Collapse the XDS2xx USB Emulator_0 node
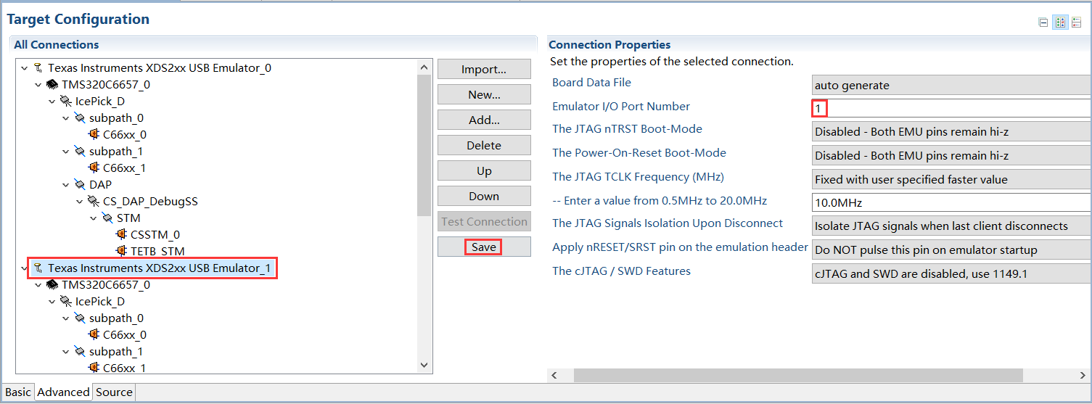This screenshot has width=1092, height=404. (x=25, y=68)
